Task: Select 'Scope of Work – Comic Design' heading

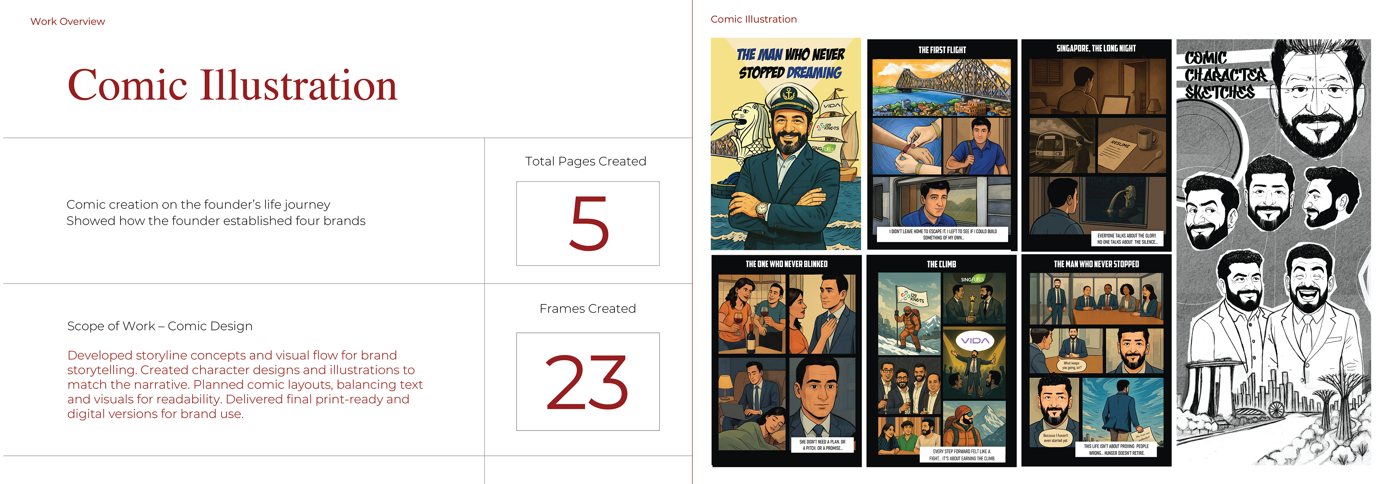Action: coord(160,326)
